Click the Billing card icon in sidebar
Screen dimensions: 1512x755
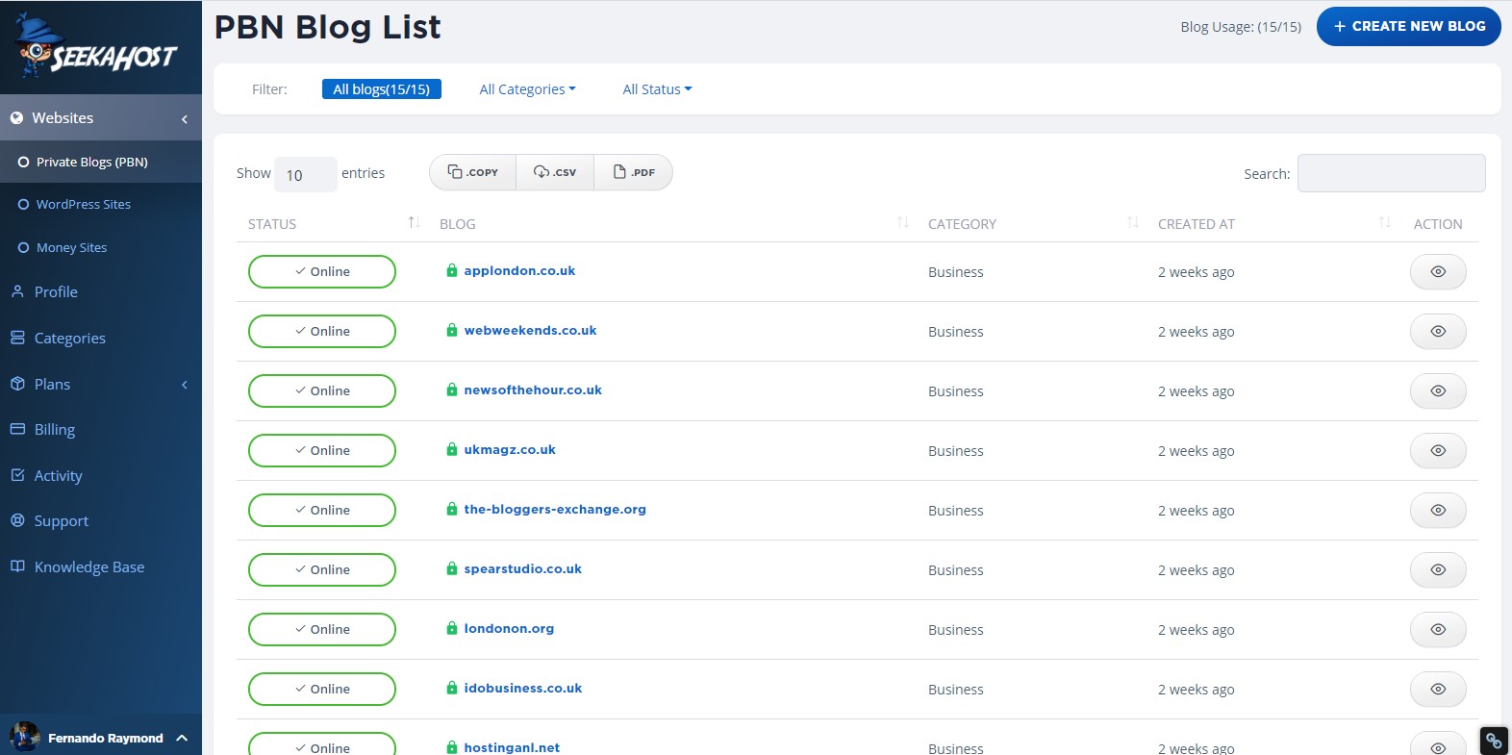[17, 429]
